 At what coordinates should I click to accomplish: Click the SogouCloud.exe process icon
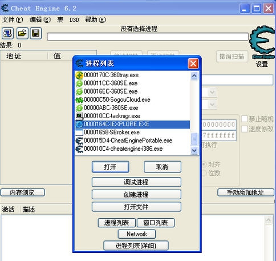tap(79, 100)
